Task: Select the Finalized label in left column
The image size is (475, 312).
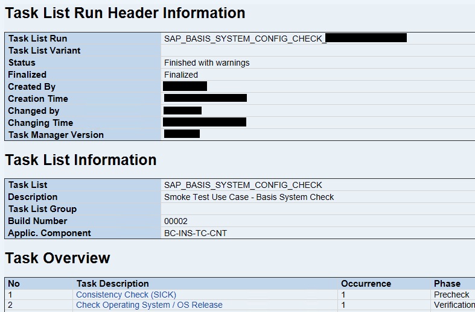Action: (x=27, y=75)
